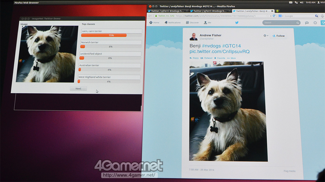Image resolution: width=325 pixels, height=182 pixels.
Task: Click the dog photo in the tweet
Action: click(x=229, y=112)
